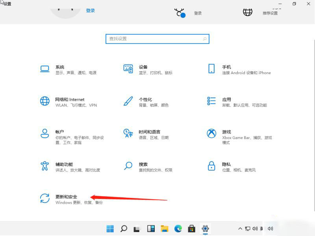Open the 更新和安全 category title
Screen dimensions: 315x236
[66, 197]
